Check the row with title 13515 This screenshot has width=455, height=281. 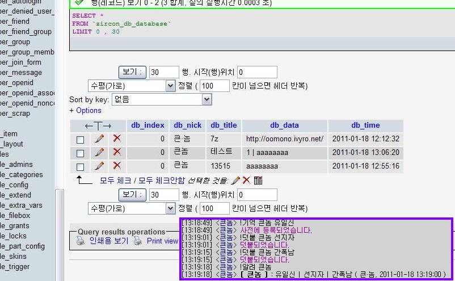(x=81, y=167)
